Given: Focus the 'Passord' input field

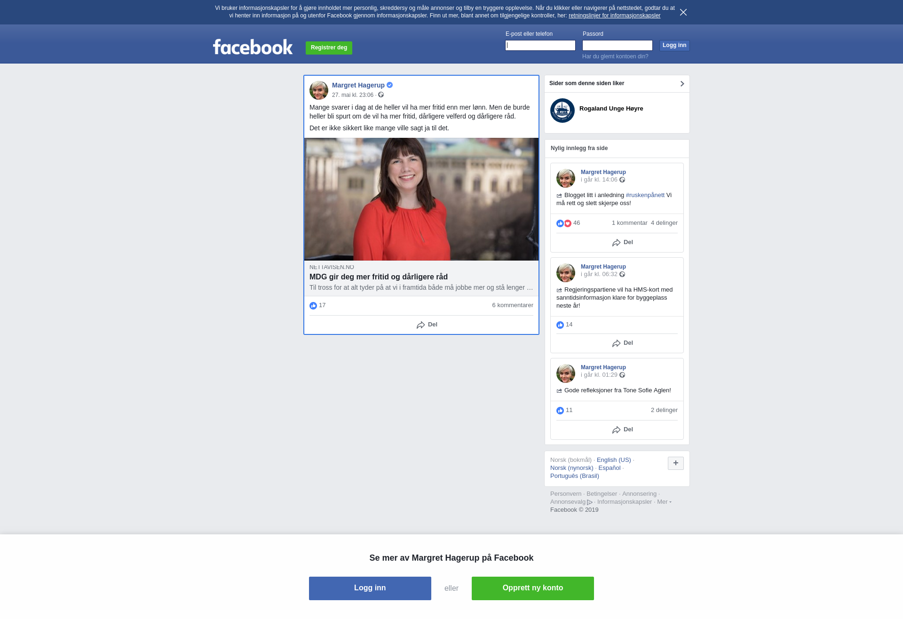Looking at the screenshot, I should point(618,45).
